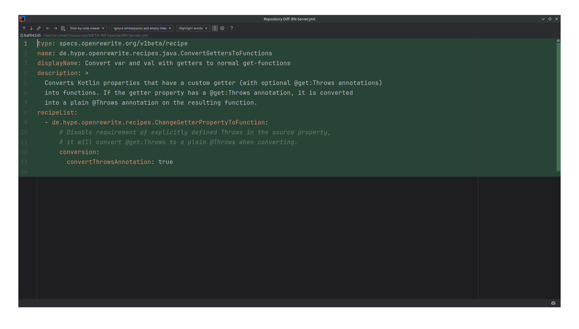Viewport: 579px width, 329px height.
Task: Click the pencil jump-to-source icon
Action: point(39,28)
